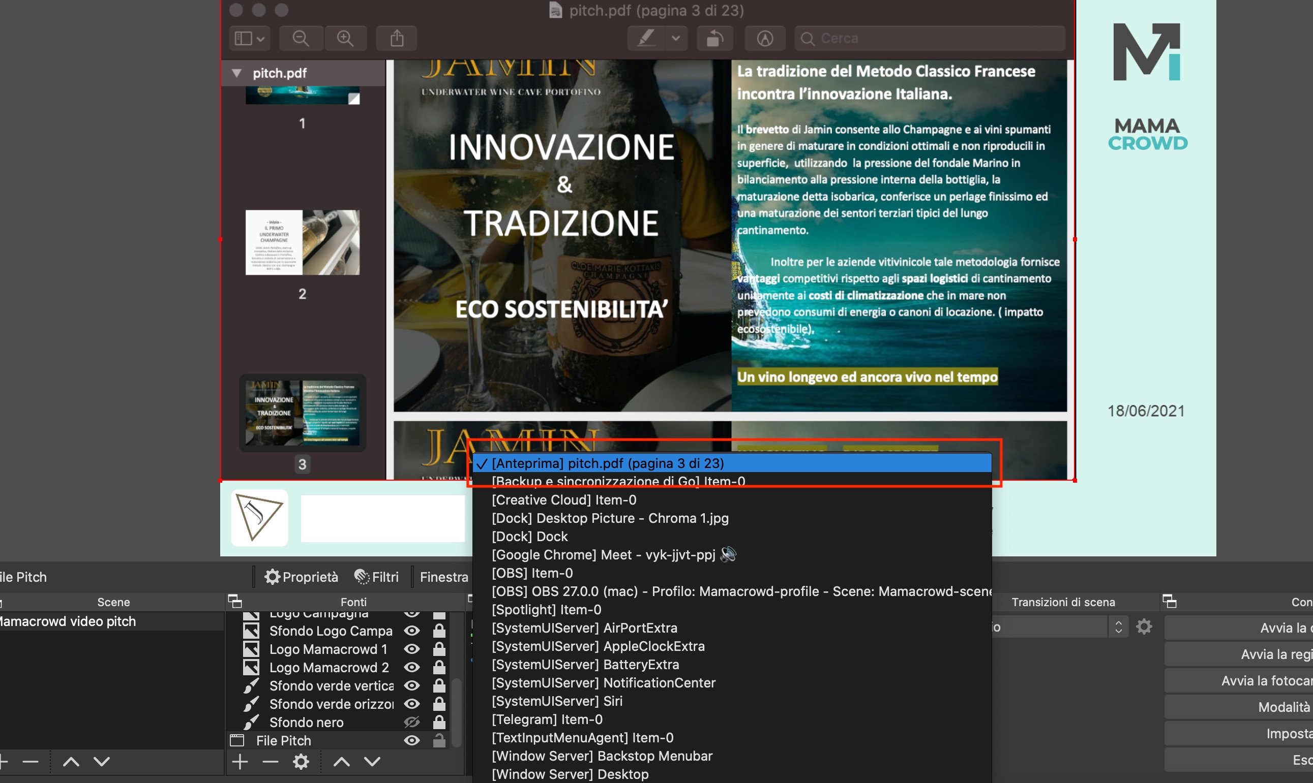Click markup pen in captured Preview toolbar
Viewport: 1313px width, 783px height.
pyautogui.click(x=646, y=38)
